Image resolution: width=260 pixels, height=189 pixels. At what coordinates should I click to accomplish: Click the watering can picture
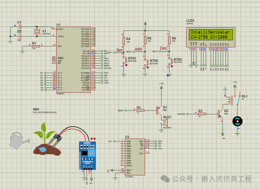point(18,140)
